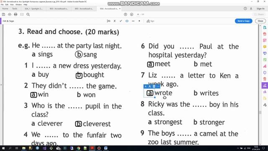This screenshot has height=151, width=268.
Task: Select the square mark on 'bought' option
Action: (79, 75)
